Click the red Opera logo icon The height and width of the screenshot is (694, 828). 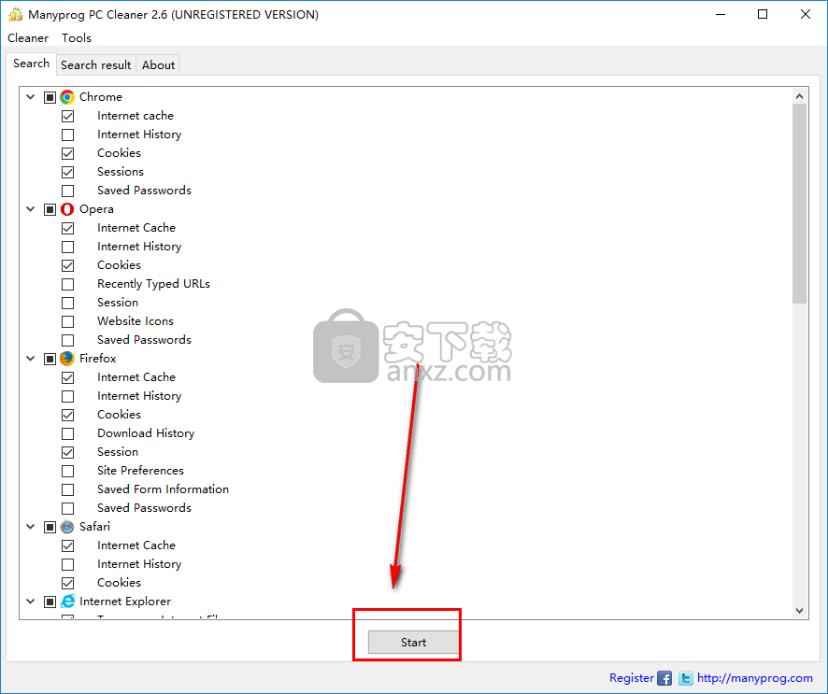coord(67,209)
